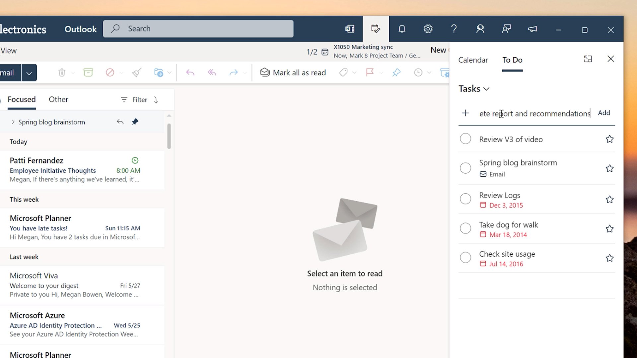Star Check site usage task

pos(609,258)
